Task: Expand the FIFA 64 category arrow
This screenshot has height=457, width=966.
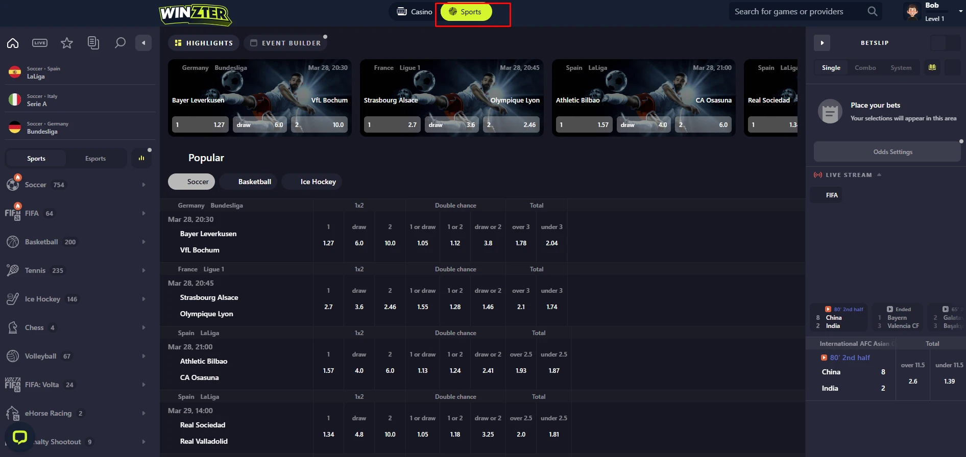Action: coord(143,213)
